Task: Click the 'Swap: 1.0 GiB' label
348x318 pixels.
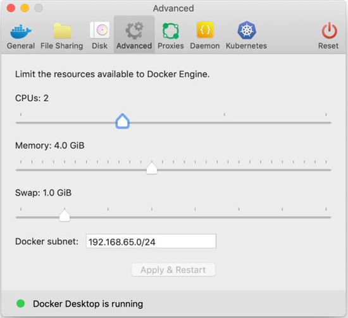Action: 43,192
